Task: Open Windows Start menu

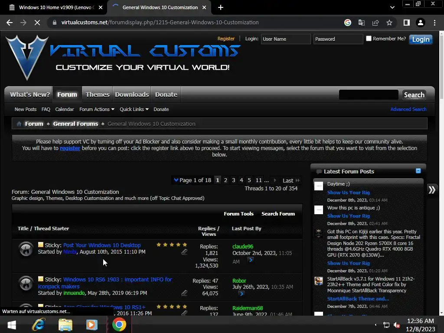Action: 12,324
